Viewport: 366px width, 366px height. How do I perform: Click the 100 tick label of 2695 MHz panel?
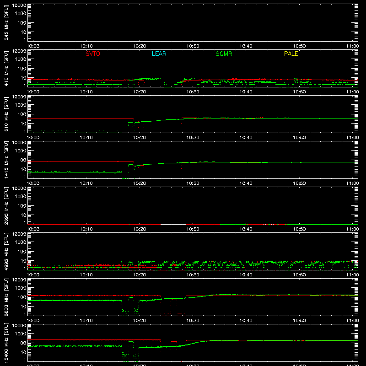coord(22,206)
